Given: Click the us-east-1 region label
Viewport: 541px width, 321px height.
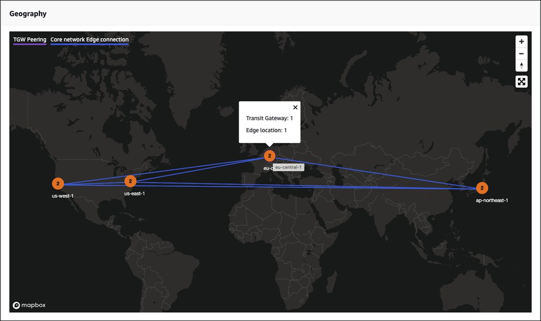Looking at the screenshot, I should tap(135, 193).
